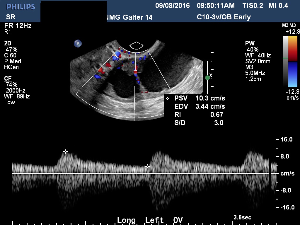This screenshot has height=225, width=300.
Task: Click the transducer orientation marker atop the sector
Action: click(x=136, y=45)
